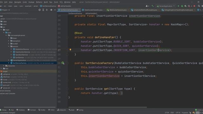Switch to WebSocketSession.java tab
The image size is (203, 114).
coord(118,10)
